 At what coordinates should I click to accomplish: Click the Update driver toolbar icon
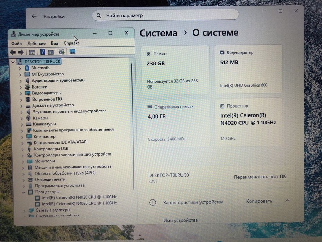[x=61, y=52]
